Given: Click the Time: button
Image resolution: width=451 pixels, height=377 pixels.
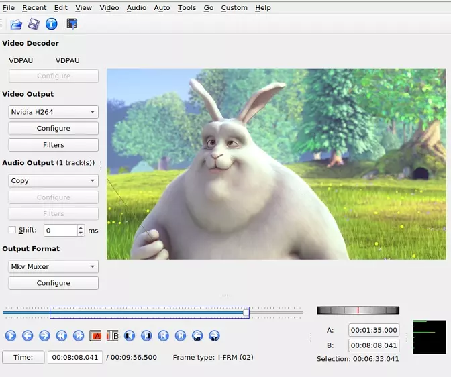Looking at the screenshot, I should [x=23, y=357].
